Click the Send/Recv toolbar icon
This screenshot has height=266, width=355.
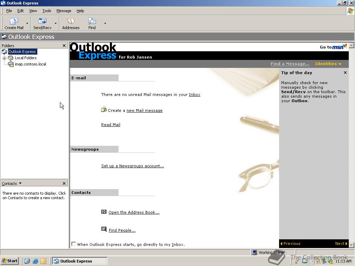tap(42, 24)
